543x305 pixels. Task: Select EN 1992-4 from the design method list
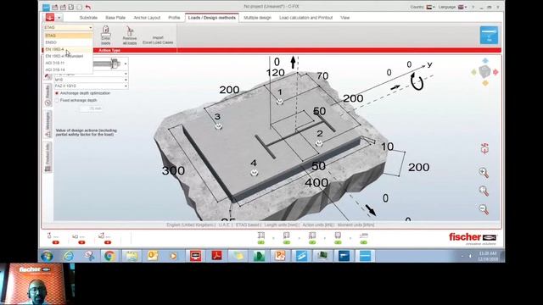coord(68,49)
